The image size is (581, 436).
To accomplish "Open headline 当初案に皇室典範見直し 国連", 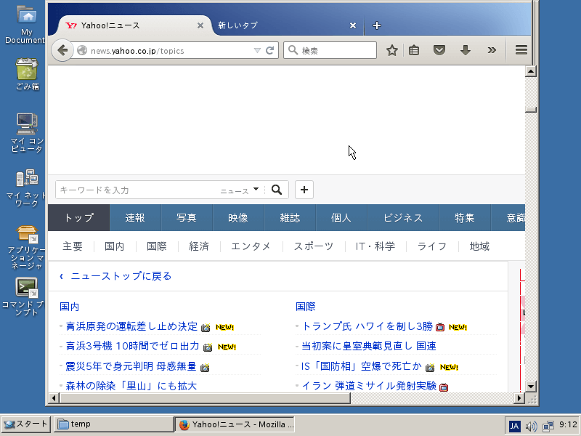I will point(369,346).
